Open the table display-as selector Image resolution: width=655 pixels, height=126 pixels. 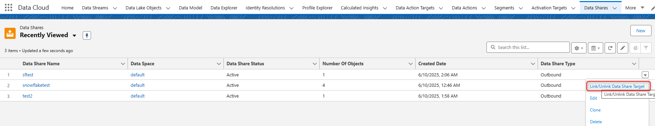[x=595, y=48]
